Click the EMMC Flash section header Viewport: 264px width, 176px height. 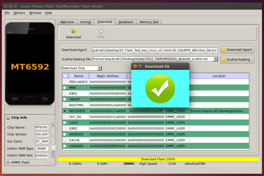click(x=20, y=162)
